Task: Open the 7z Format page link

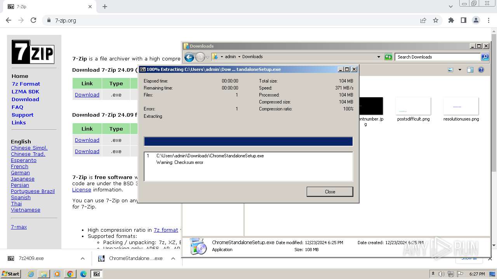Action: coord(26,84)
